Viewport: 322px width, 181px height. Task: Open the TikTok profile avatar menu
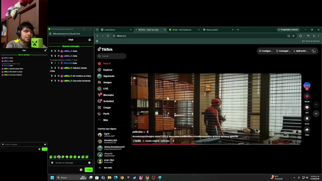(x=314, y=51)
